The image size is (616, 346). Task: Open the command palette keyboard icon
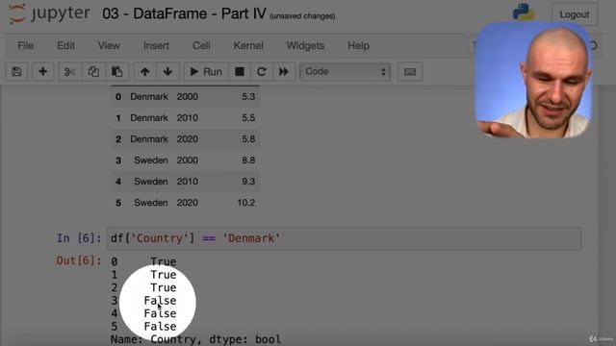tap(410, 71)
